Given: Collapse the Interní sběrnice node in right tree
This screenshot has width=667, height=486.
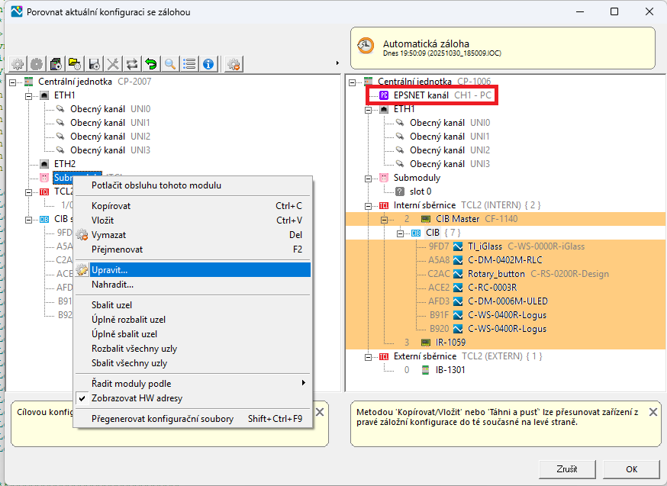Looking at the screenshot, I should pyautogui.click(x=369, y=205).
